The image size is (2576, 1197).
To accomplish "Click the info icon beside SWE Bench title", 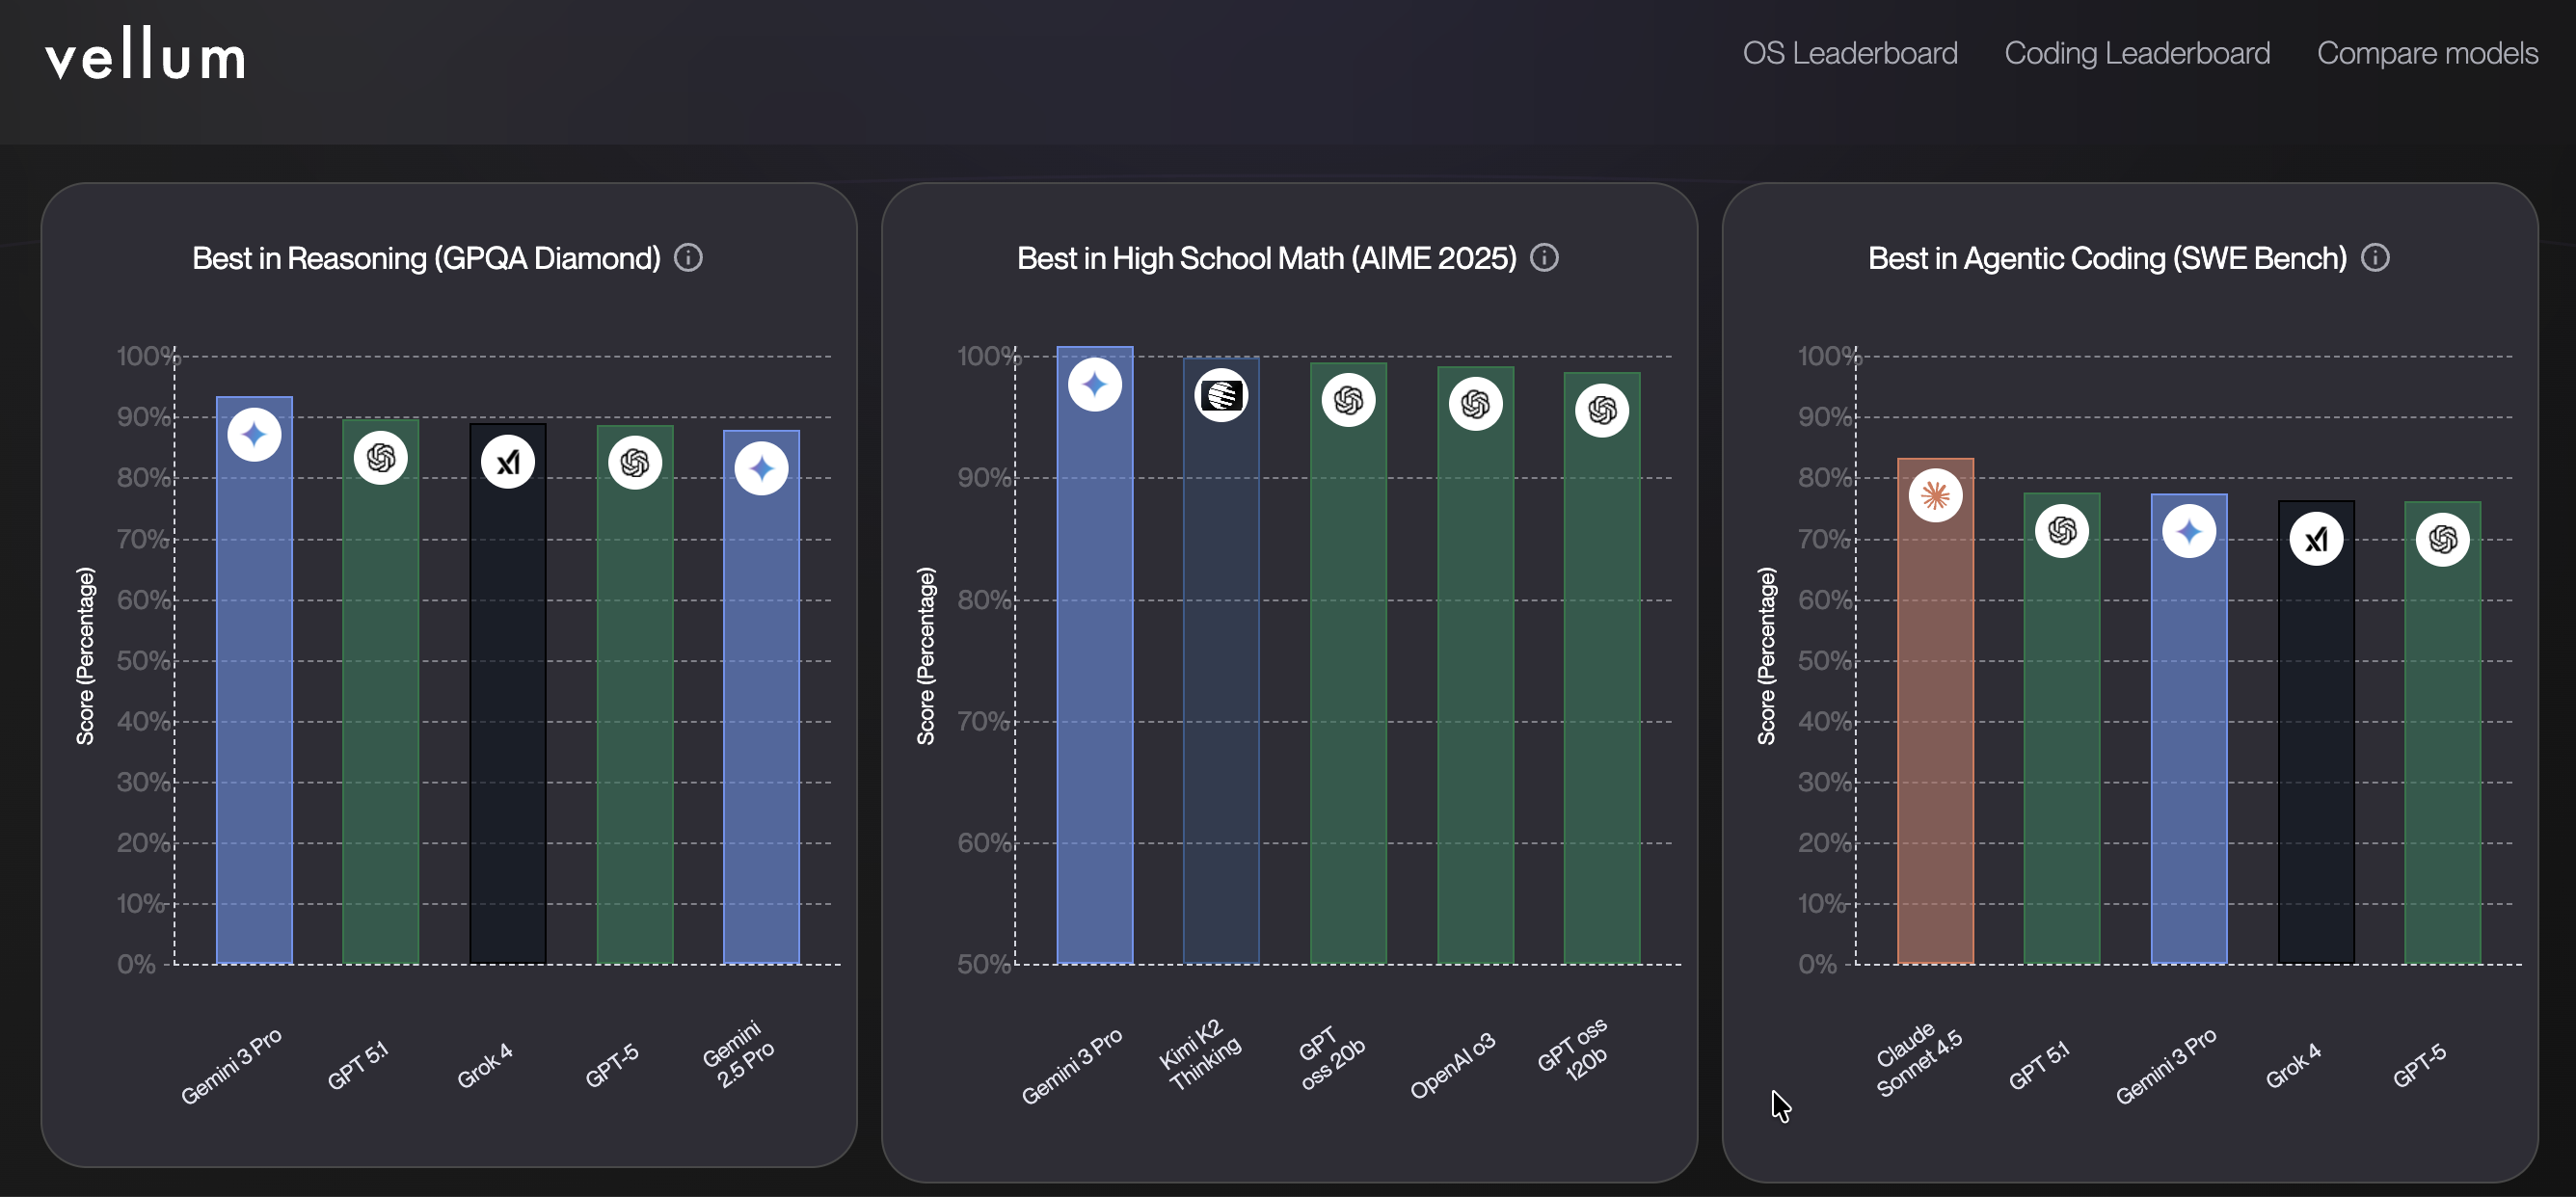I will coord(2375,258).
